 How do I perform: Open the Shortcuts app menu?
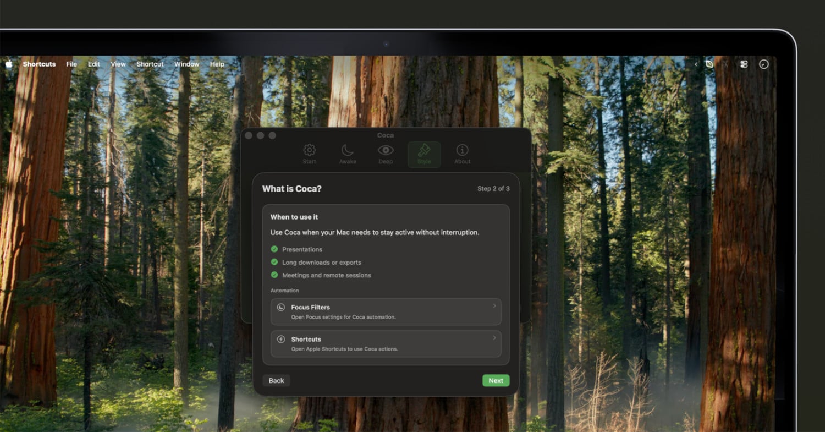39,64
